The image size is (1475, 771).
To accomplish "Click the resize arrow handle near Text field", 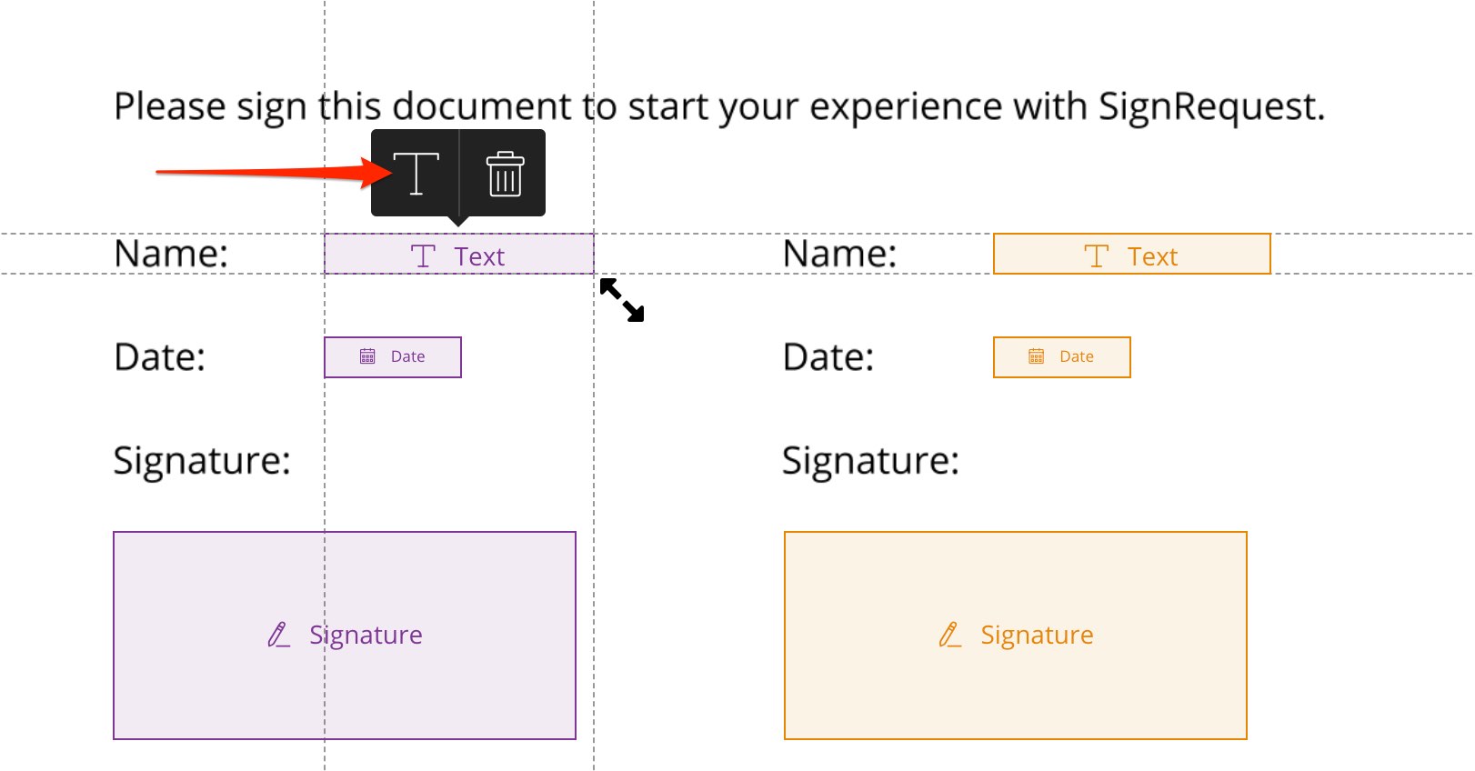I will coord(622,300).
